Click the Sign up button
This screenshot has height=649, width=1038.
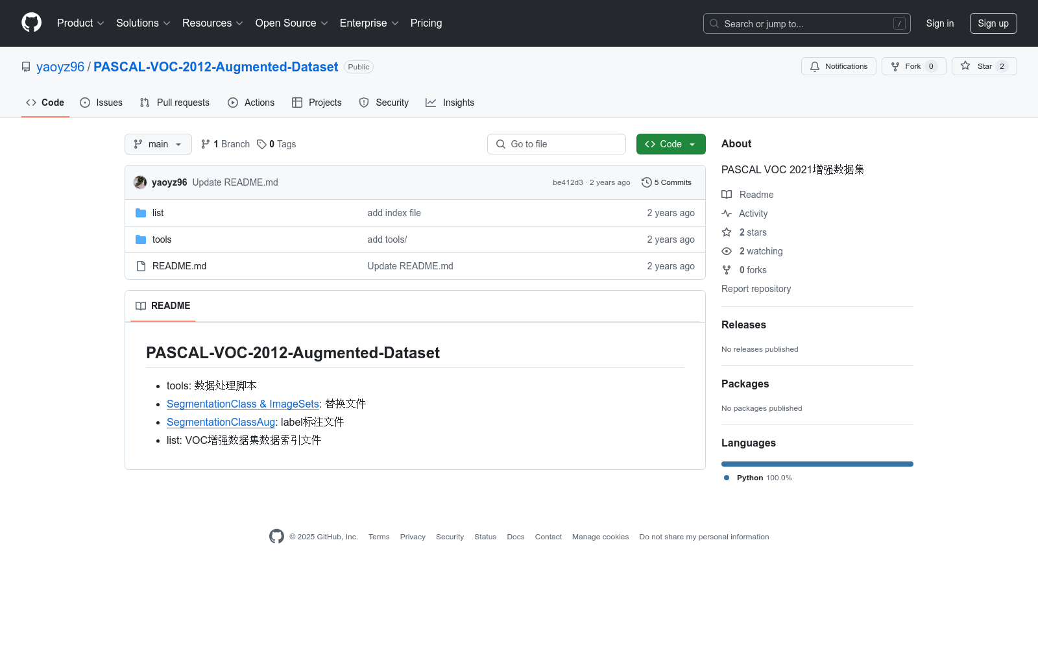[x=993, y=23]
